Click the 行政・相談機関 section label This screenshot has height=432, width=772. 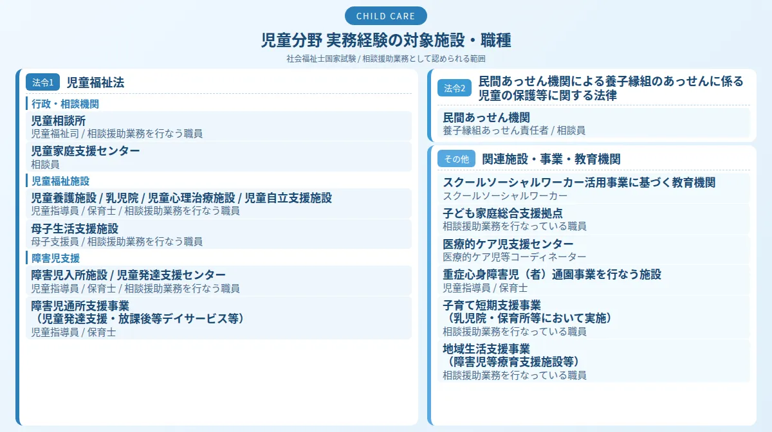[x=65, y=104]
